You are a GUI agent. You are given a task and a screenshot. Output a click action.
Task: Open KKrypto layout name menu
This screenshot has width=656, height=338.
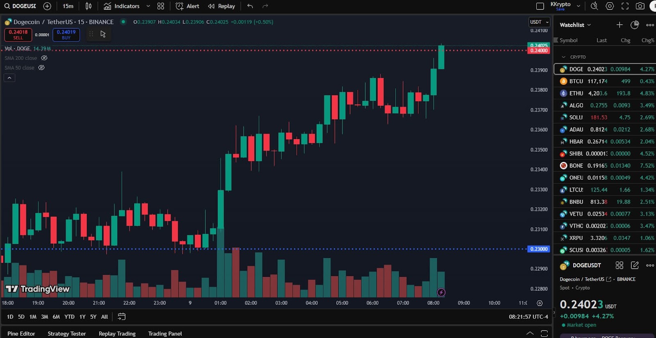(x=565, y=6)
